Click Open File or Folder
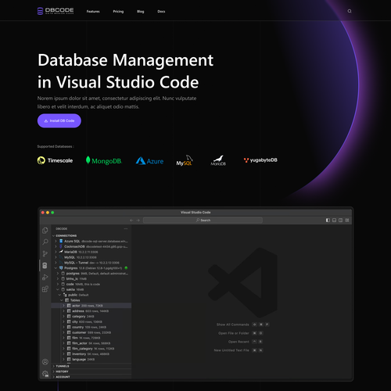This screenshot has height=391, width=391. 234,333
